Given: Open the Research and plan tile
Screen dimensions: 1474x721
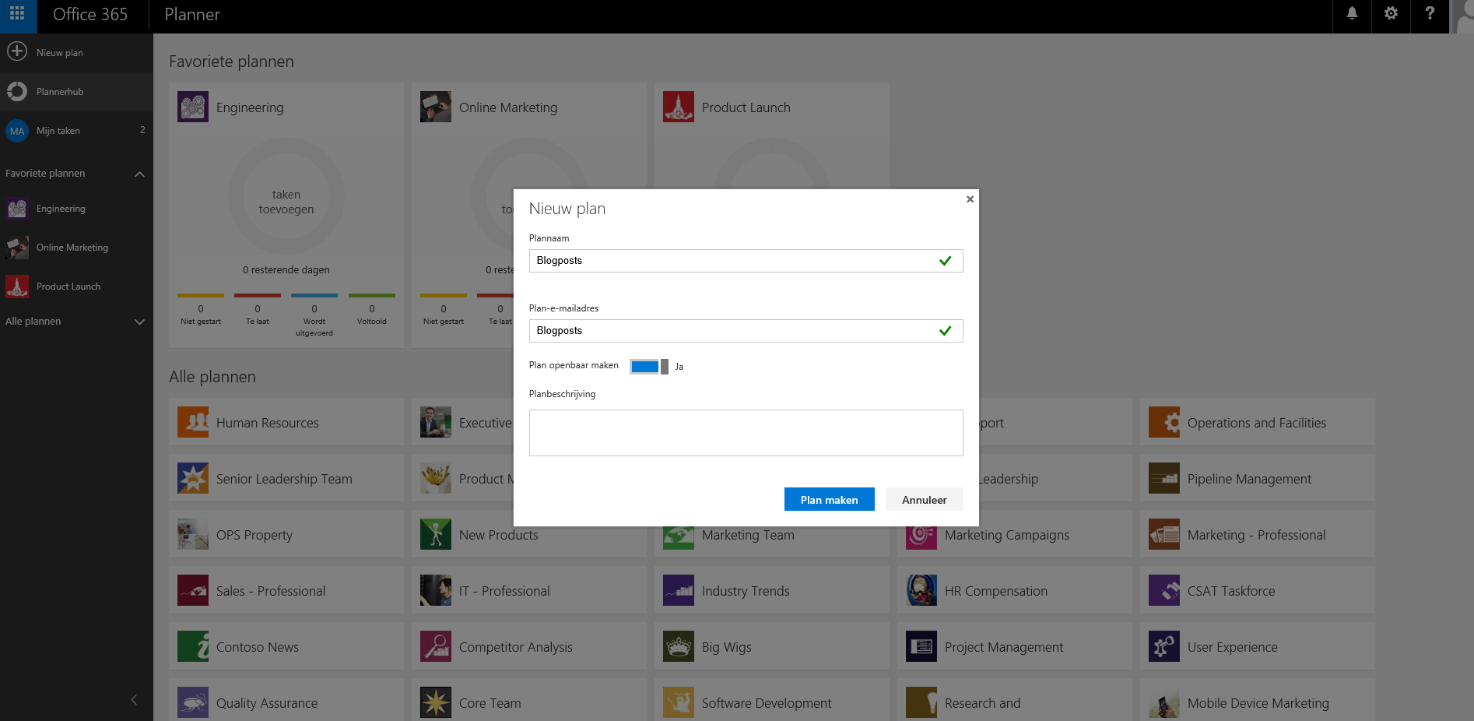Looking at the screenshot, I should (x=1014, y=700).
